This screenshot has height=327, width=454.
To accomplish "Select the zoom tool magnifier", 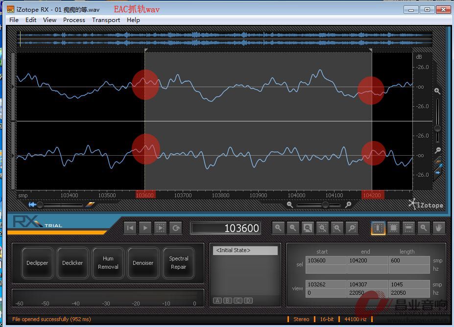I will 424,228.
